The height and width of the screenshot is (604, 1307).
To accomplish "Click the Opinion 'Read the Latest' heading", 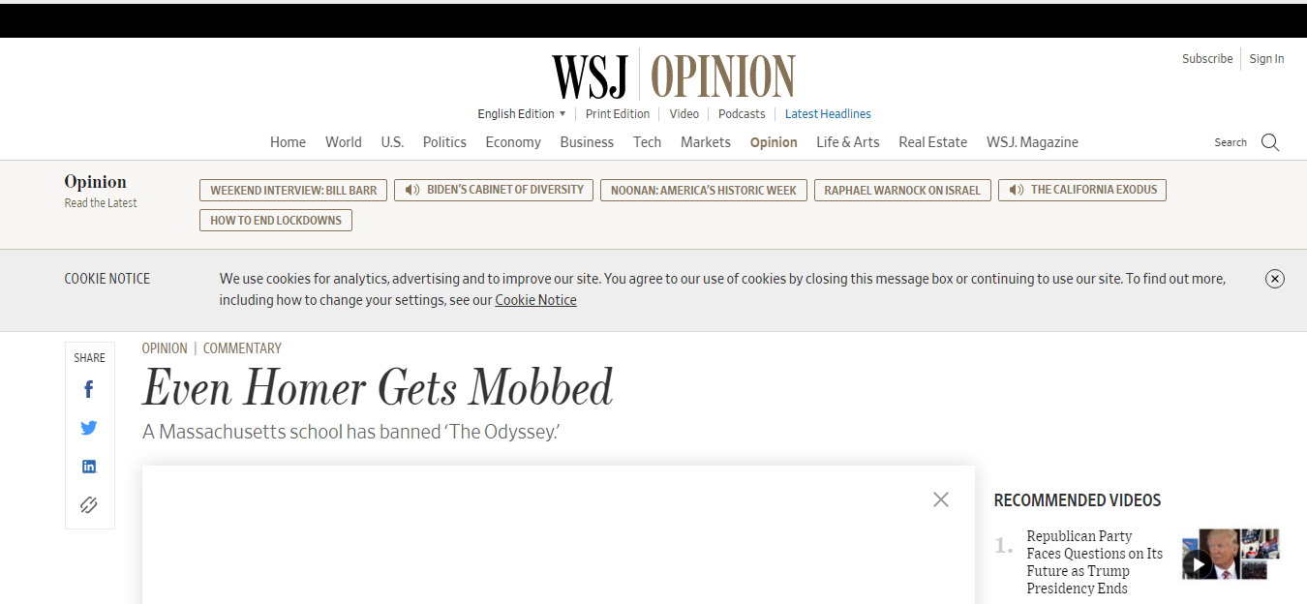I will tap(101, 191).
